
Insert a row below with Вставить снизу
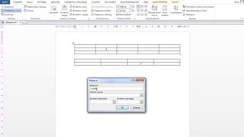click(x=78, y=7)
